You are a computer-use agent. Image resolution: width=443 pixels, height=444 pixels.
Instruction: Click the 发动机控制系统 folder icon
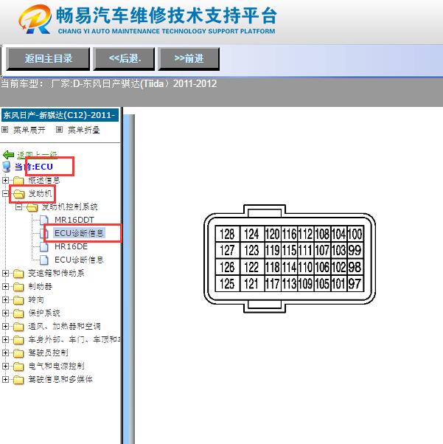tap(32, 207)
